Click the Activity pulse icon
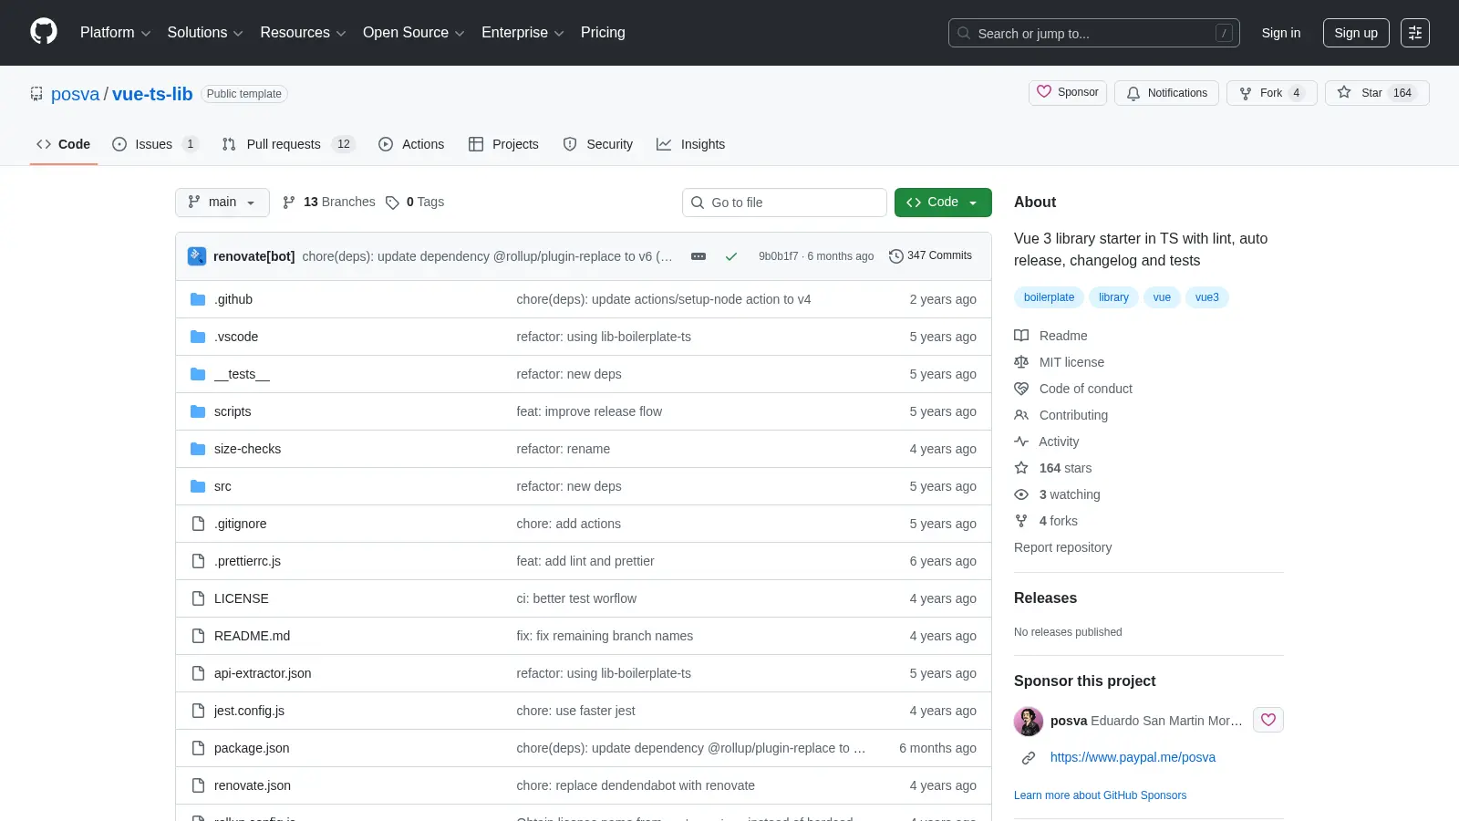Image resolution: width=1459 pixels, height=821 pixels. 1021,442
